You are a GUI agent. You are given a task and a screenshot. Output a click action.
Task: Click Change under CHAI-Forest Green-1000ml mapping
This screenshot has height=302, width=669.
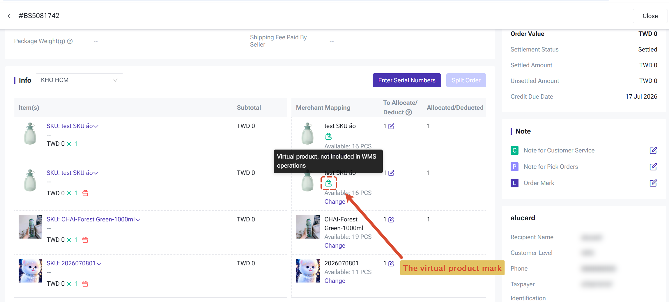(335, 246)
